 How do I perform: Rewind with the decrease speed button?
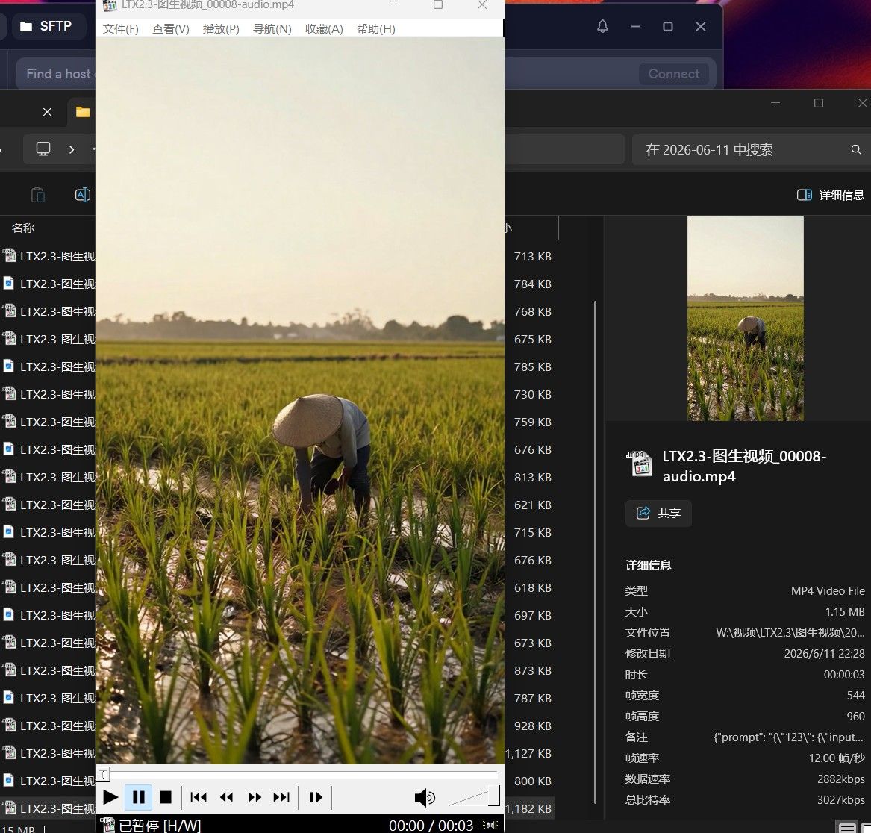(227, 797)
